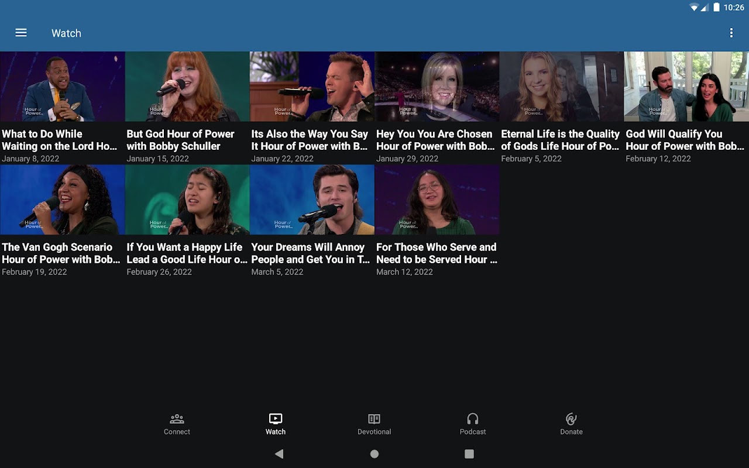Screen dimensions: 749x468
Task: Click the 'February 19, 2022' date text
Action: (x=35, y=272)
